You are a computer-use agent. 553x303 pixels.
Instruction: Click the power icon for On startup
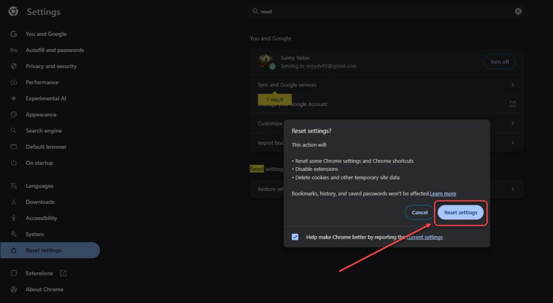14,163
